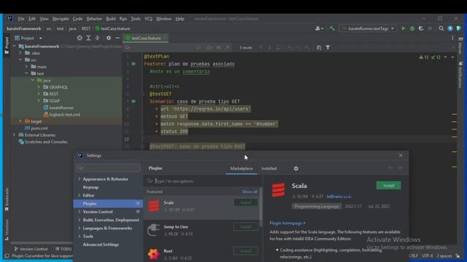This screenshot has width=467, height=262.
Task: Expand Version Control settings group
Action: tap(80, 212)
